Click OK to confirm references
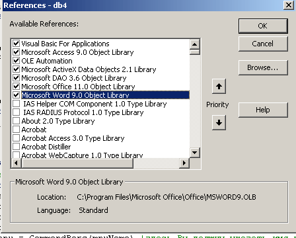296x238 pixels. (263, 26)
